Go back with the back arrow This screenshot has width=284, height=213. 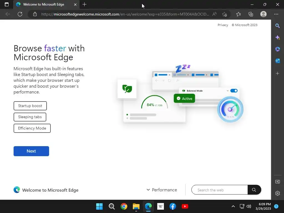tap(8, 14)
